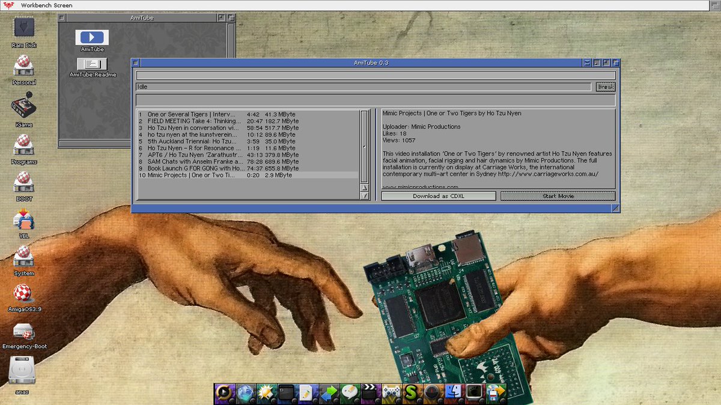This screenshot has width=721, height=405.
Task: Click the AmiTube 0.3 window resize corner gadget
Action: click(615, 208)
